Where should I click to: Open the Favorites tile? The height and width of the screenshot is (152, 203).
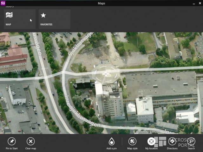coord(55,19)
